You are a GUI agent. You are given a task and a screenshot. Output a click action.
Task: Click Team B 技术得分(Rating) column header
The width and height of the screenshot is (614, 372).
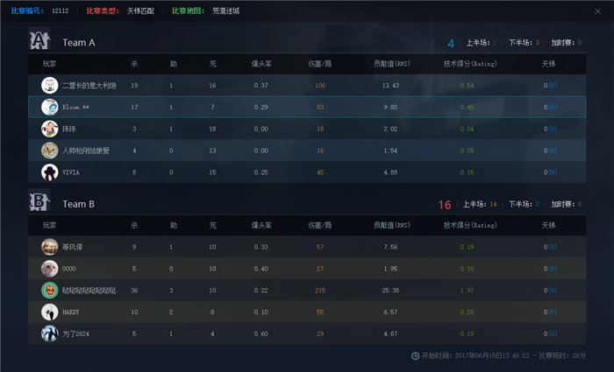[x=467, y=225]
